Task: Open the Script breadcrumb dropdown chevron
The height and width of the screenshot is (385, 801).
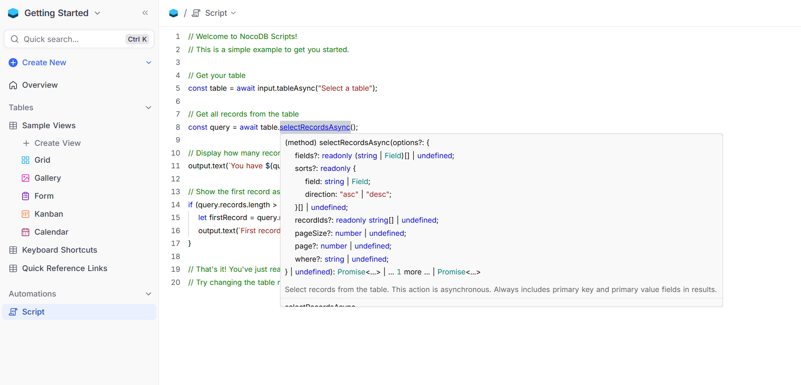Action: [234, 13]
